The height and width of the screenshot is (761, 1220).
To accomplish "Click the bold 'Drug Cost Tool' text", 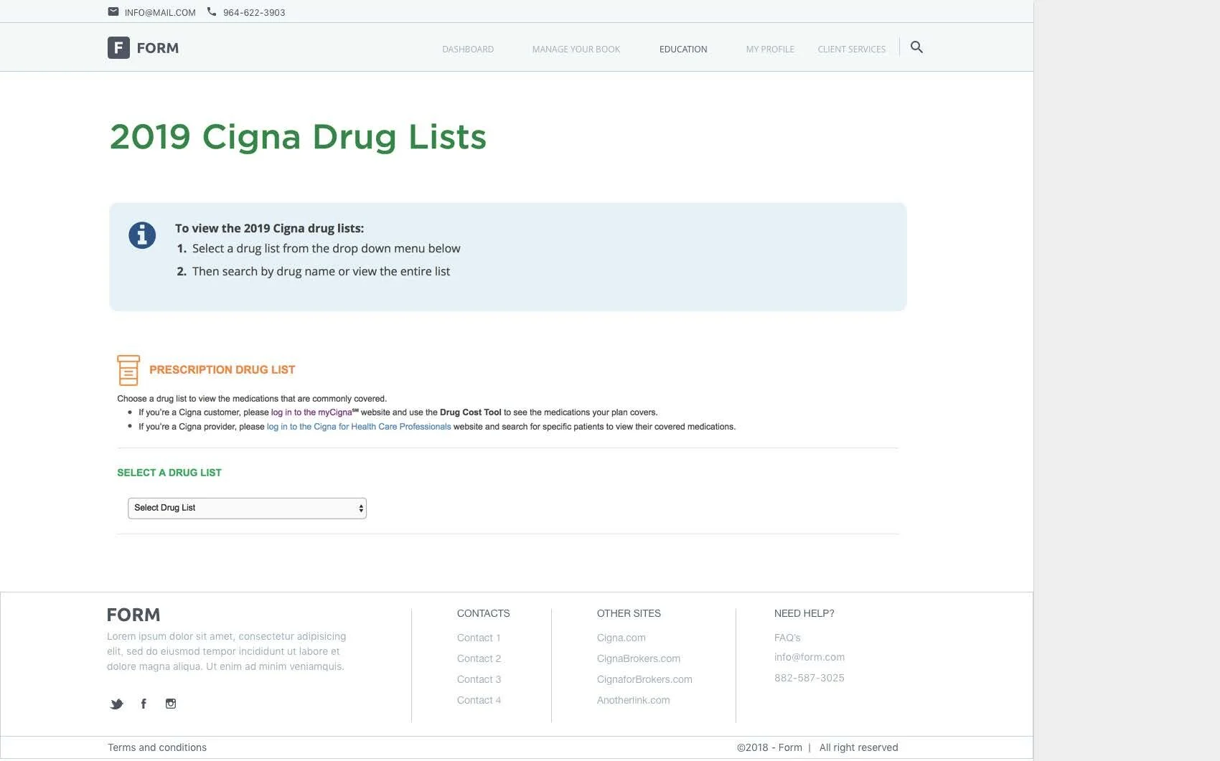I will [470, 412].
